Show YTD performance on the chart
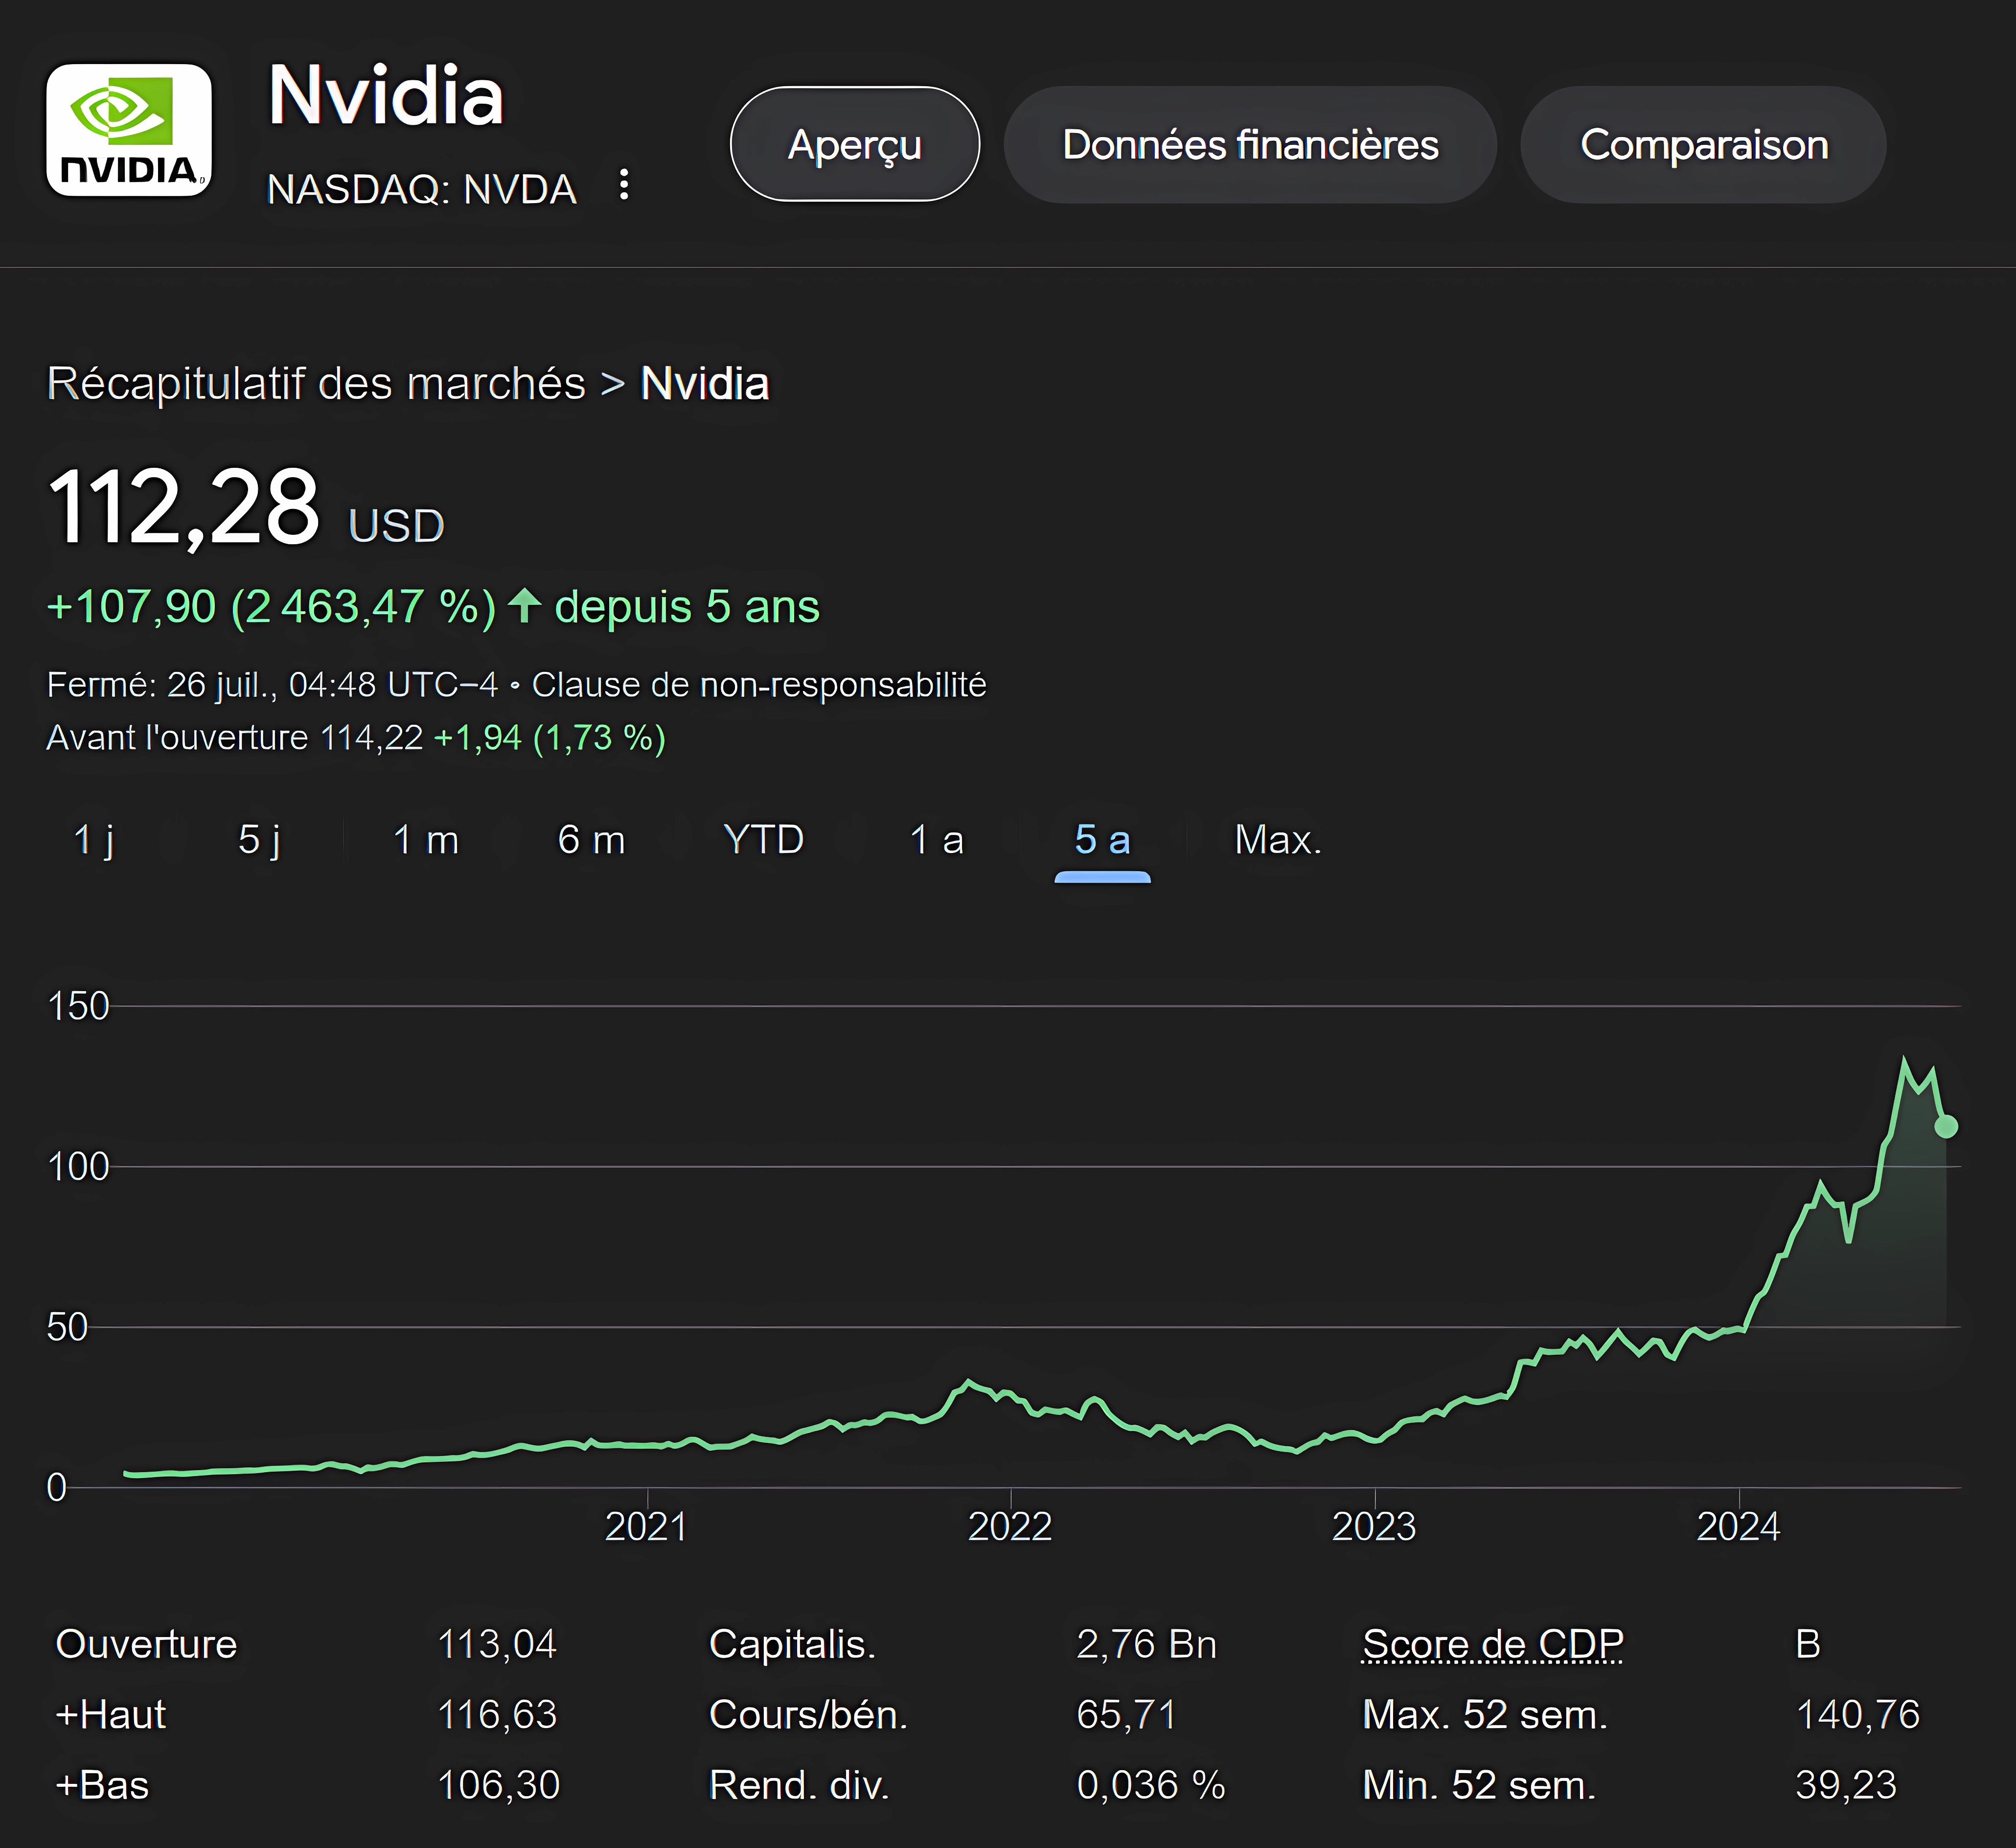2016x1848 pixels. 764,840
